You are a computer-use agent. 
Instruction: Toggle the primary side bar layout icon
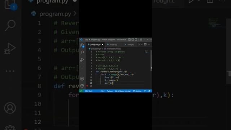129,40
